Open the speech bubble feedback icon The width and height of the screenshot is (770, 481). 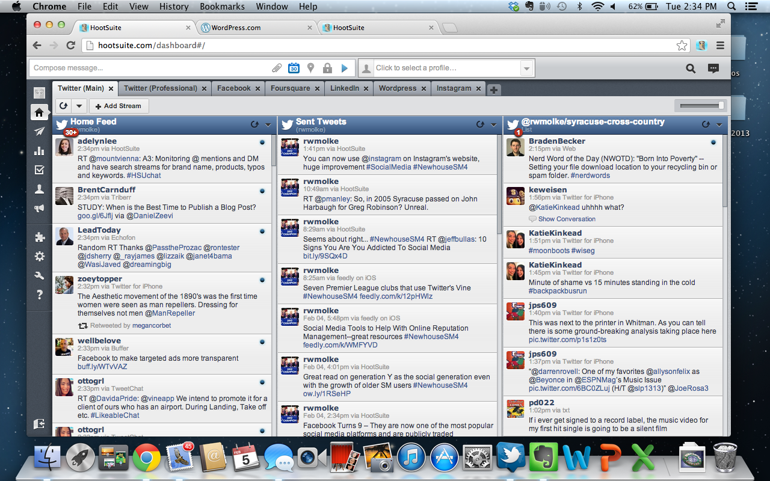[713, 69]
